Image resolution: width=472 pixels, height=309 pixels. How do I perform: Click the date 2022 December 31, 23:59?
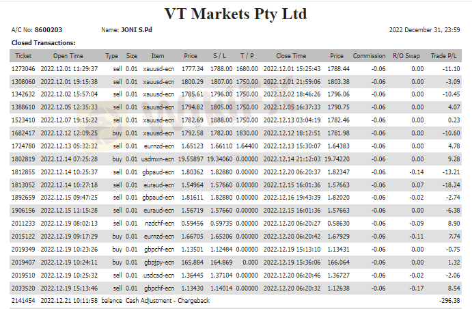coord(424,30)
